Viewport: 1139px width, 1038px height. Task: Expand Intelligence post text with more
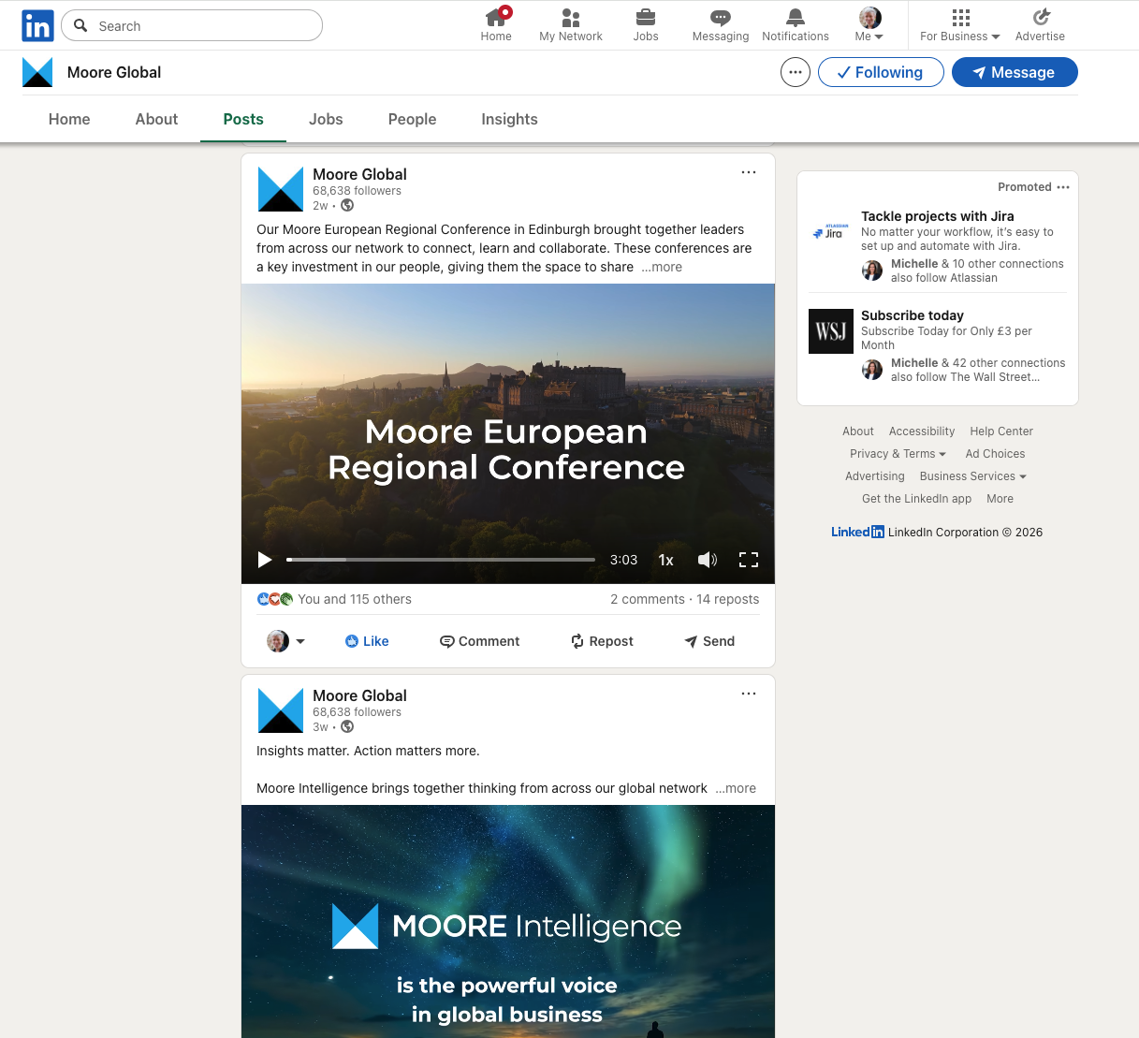tap(736, 788)
